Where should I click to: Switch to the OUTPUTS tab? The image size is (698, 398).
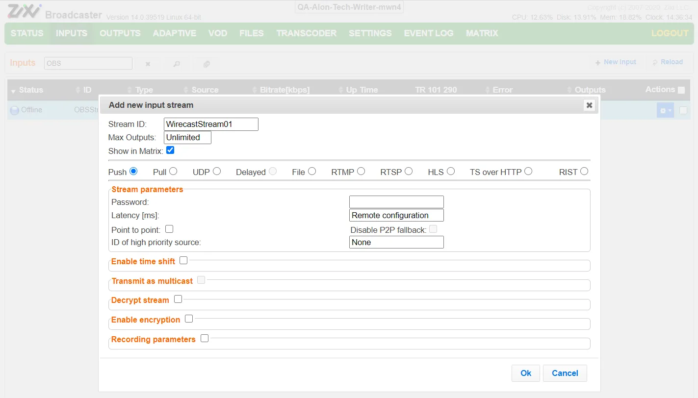(120, 33)
